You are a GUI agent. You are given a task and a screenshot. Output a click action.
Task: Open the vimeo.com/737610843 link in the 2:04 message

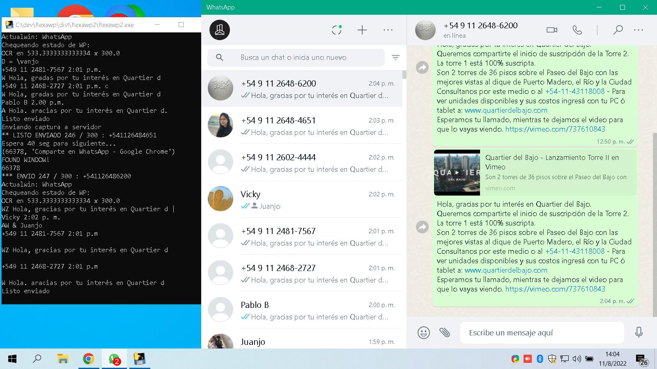coord(555,289)
